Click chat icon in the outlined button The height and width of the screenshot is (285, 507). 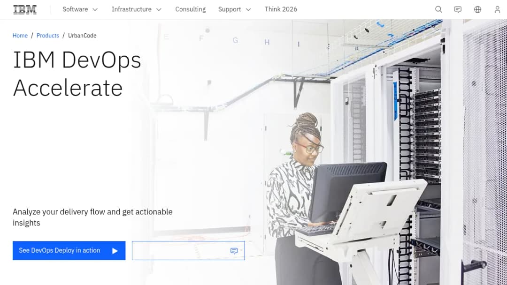234,251
